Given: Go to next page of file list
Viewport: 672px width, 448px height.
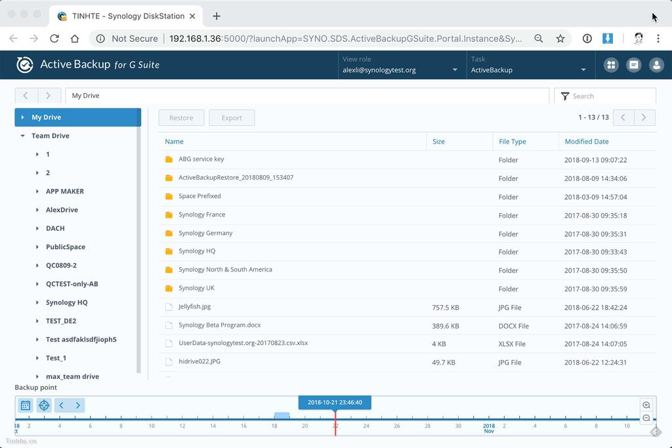Looking at the screenshot, I should 644,117.
